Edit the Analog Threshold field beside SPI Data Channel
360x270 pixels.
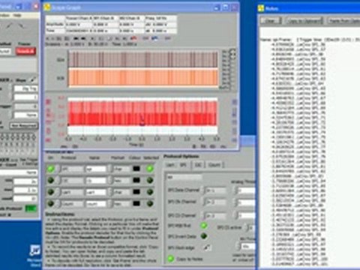246,190
